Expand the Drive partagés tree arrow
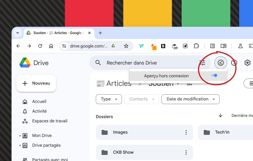The width and height of the screenshot is (253, 161). coord(20,145)
